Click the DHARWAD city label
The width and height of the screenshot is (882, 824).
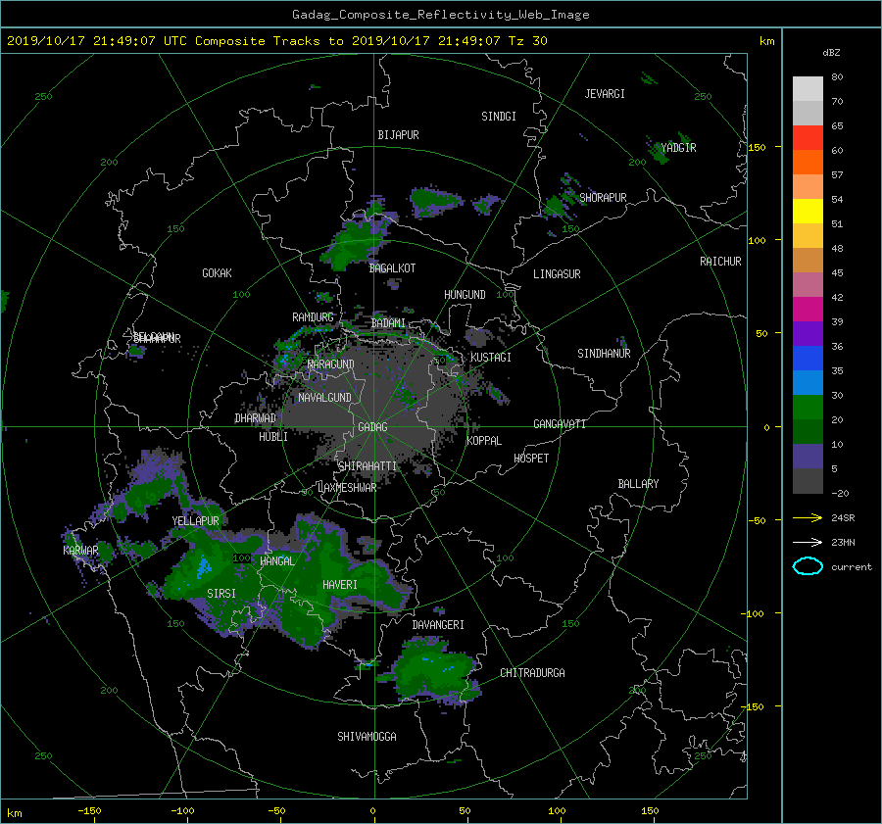(255, 418)
